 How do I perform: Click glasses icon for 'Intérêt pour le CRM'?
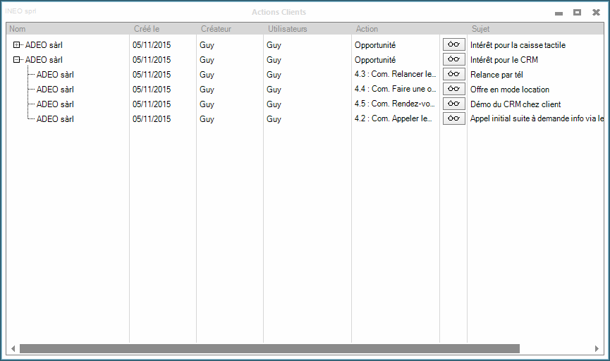coord(453,59)
